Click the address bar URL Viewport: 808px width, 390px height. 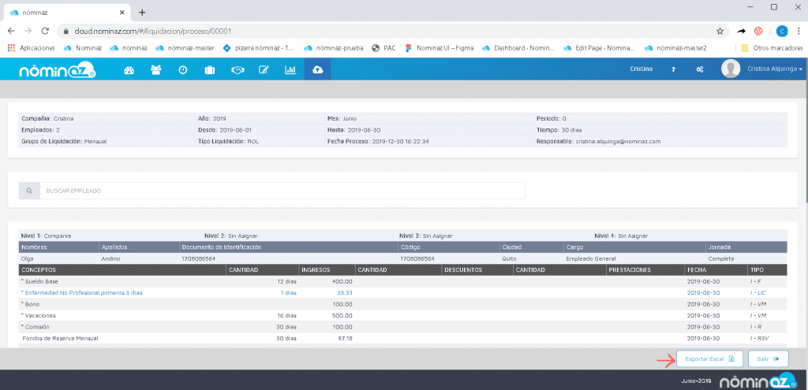point(152,31)
